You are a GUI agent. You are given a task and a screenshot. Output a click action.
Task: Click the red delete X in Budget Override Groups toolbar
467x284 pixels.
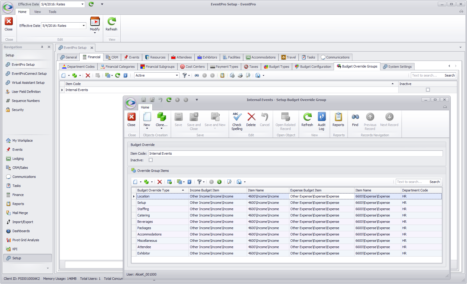coord(88,75)
